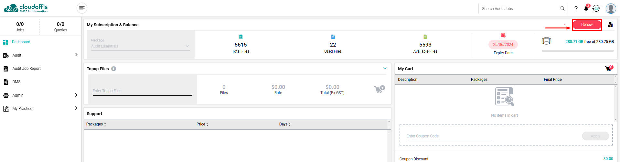Click the Coupon Discount $0.00 amount
The height and width of the screenshot is (162, 620).
click(608, 159)
